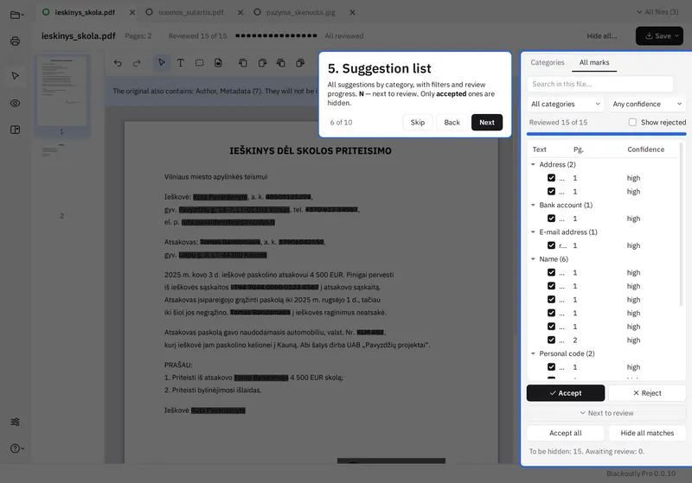Collapse the E-mail address (1) group
The image size is (692, 483).
tap(533, 232)
